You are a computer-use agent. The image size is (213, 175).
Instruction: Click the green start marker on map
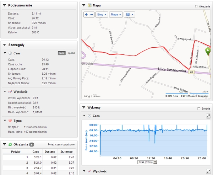[x=208, y=51]
